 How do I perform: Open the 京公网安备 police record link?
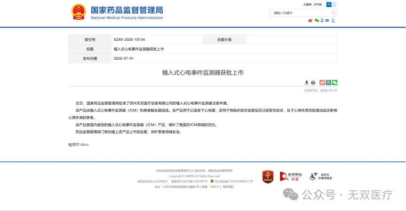coord(233,181)
